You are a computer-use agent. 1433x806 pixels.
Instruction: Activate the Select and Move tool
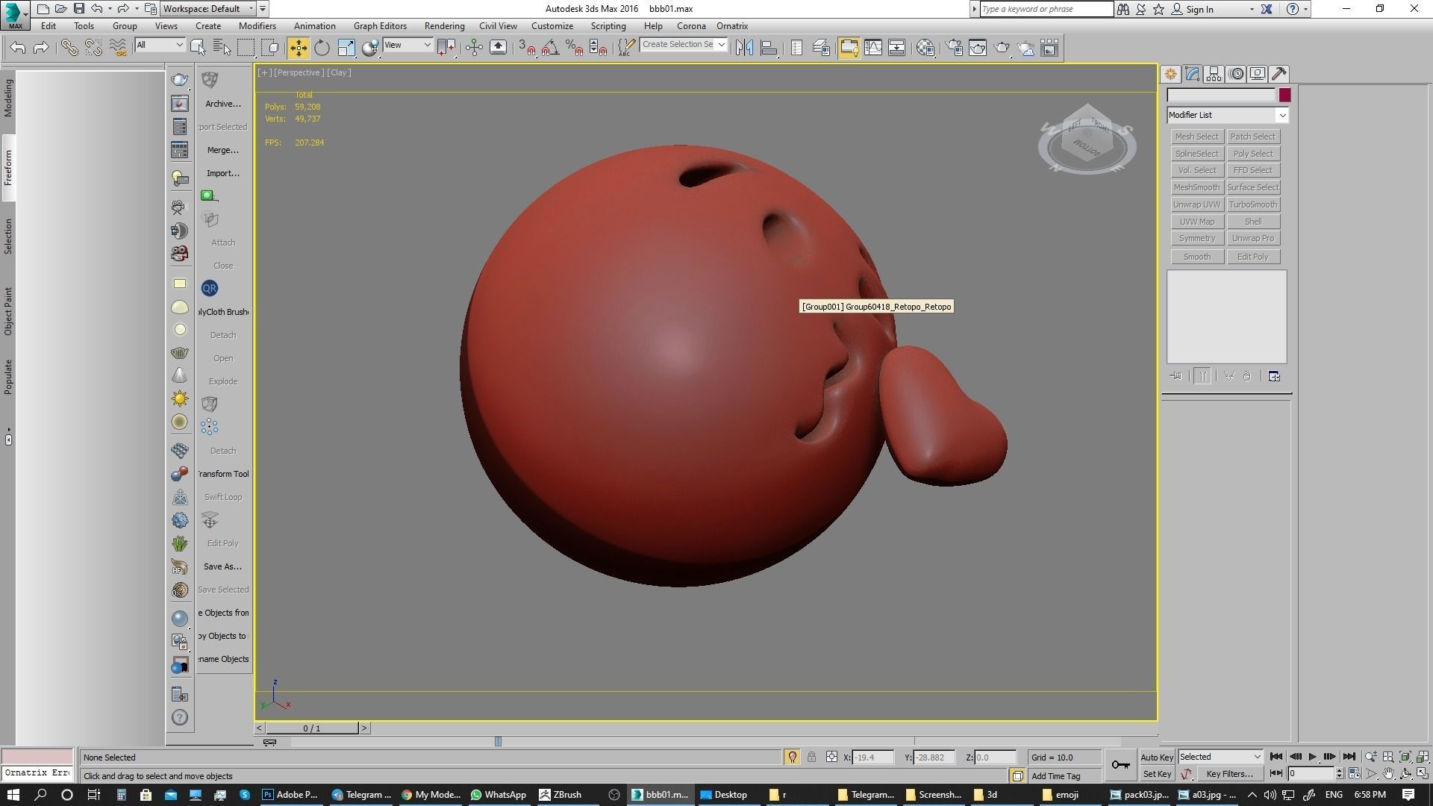[x=298, y=48]
